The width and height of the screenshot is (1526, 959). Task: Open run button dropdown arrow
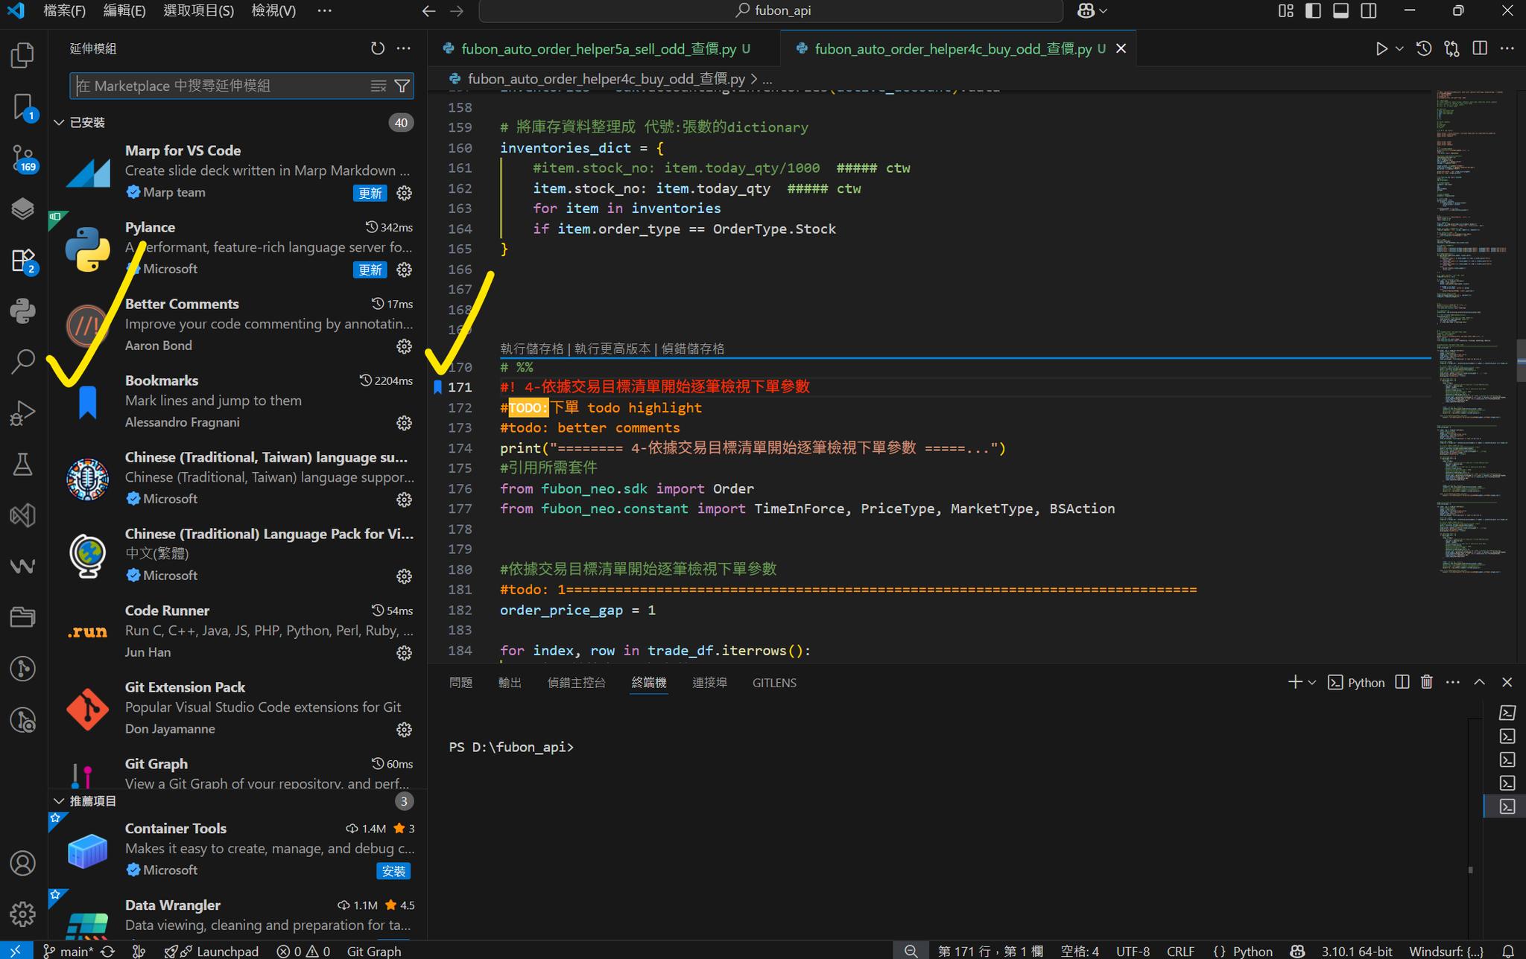(x=1399, y=48)
